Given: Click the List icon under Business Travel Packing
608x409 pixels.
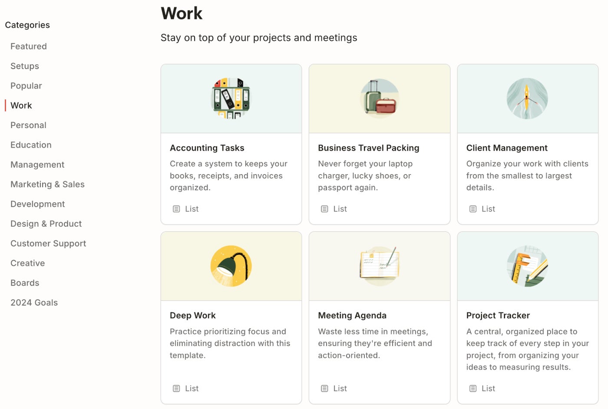Looking at the screenshot, I should click(324, 209).
